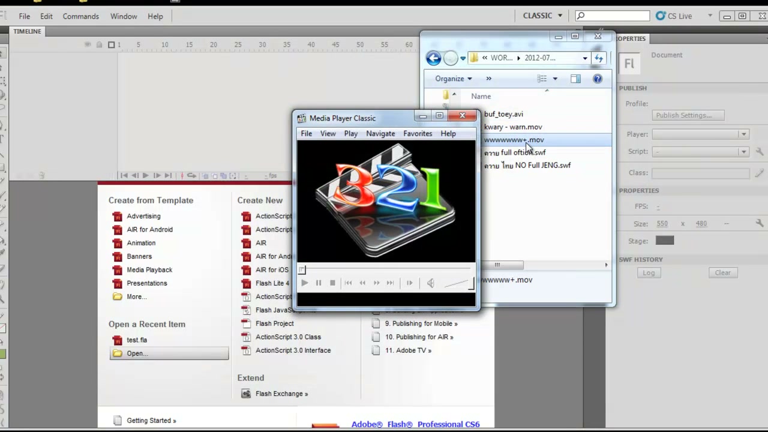Viewport: 768px width, 432px height.
Task: Click Go to last frame in timeline
Action: coord(168,176)
